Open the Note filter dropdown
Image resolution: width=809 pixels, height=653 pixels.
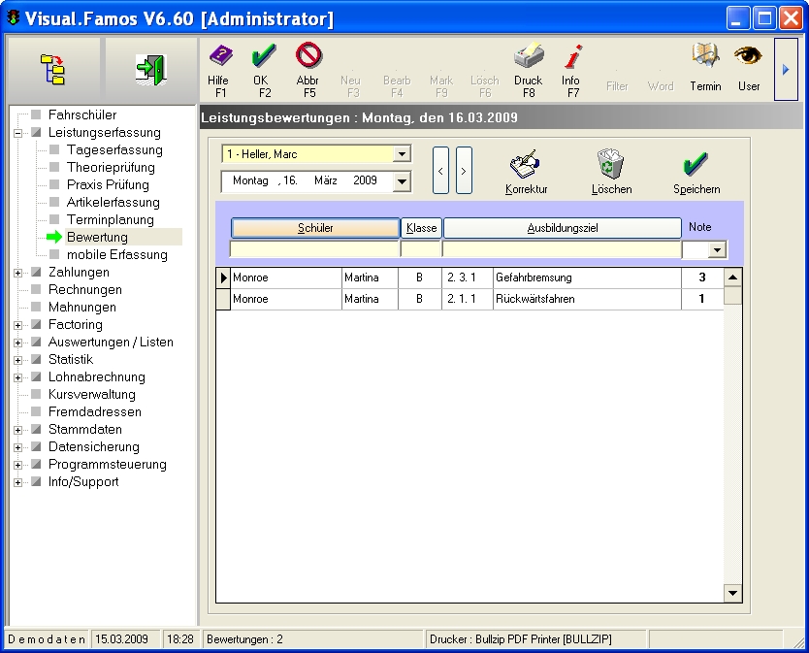(718, 250)
